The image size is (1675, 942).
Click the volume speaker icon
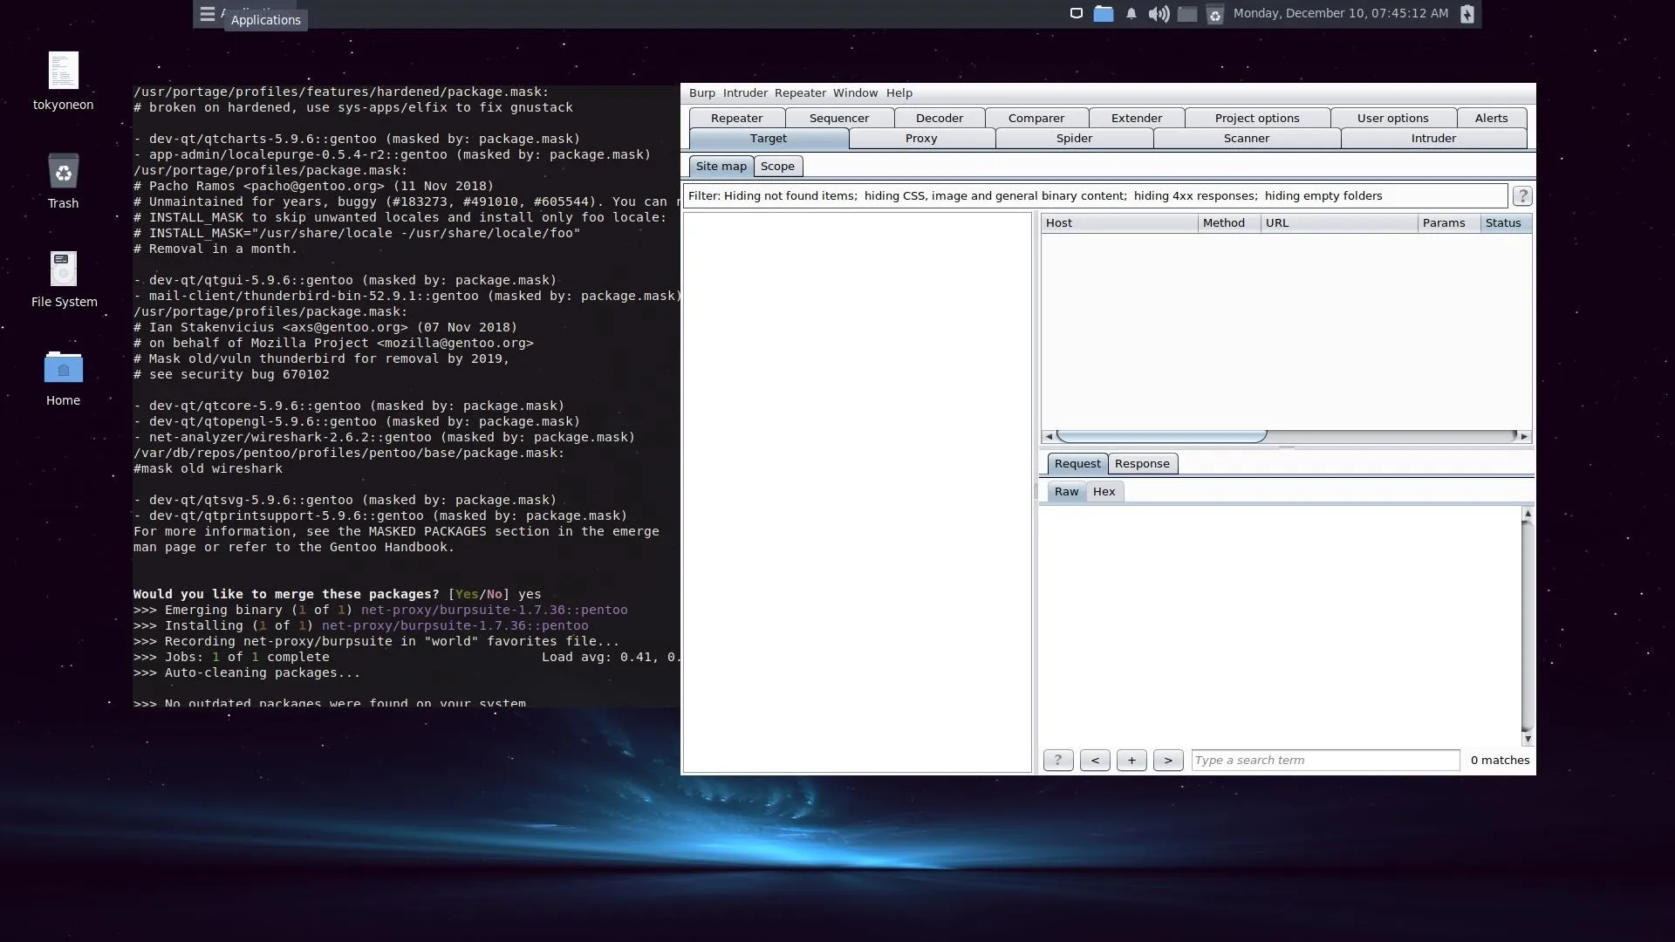coord(1159,13)
